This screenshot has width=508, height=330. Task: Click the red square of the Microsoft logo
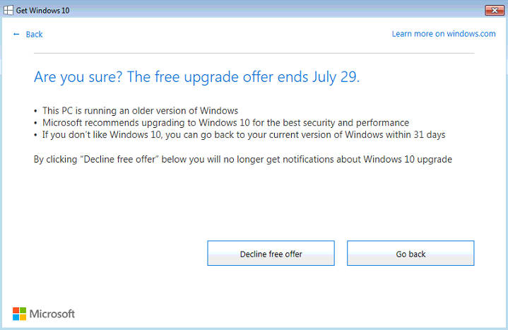[x=16, y=310]
